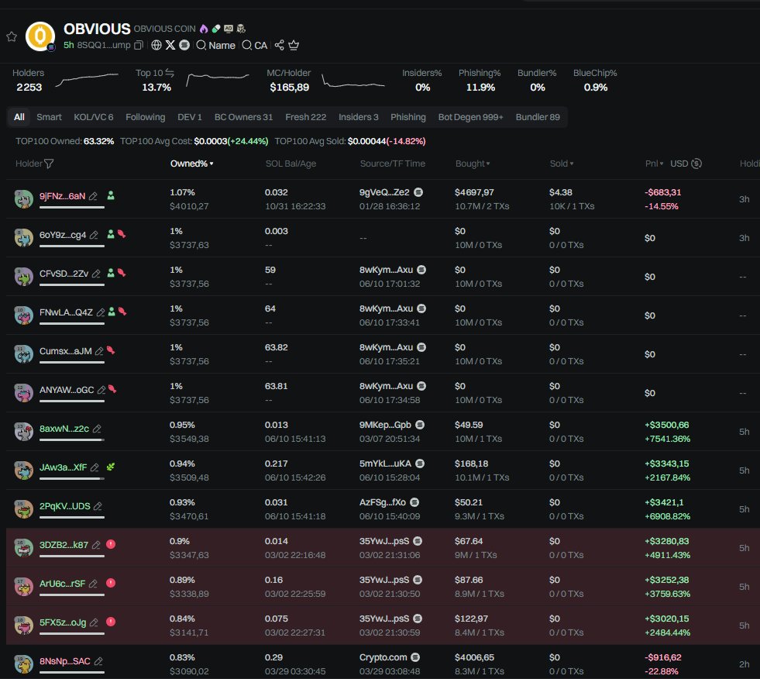Favorite OBVIOUS coin with the star icon
The image size is (760, 679).
pyautogui.click(x=12, y=36)
